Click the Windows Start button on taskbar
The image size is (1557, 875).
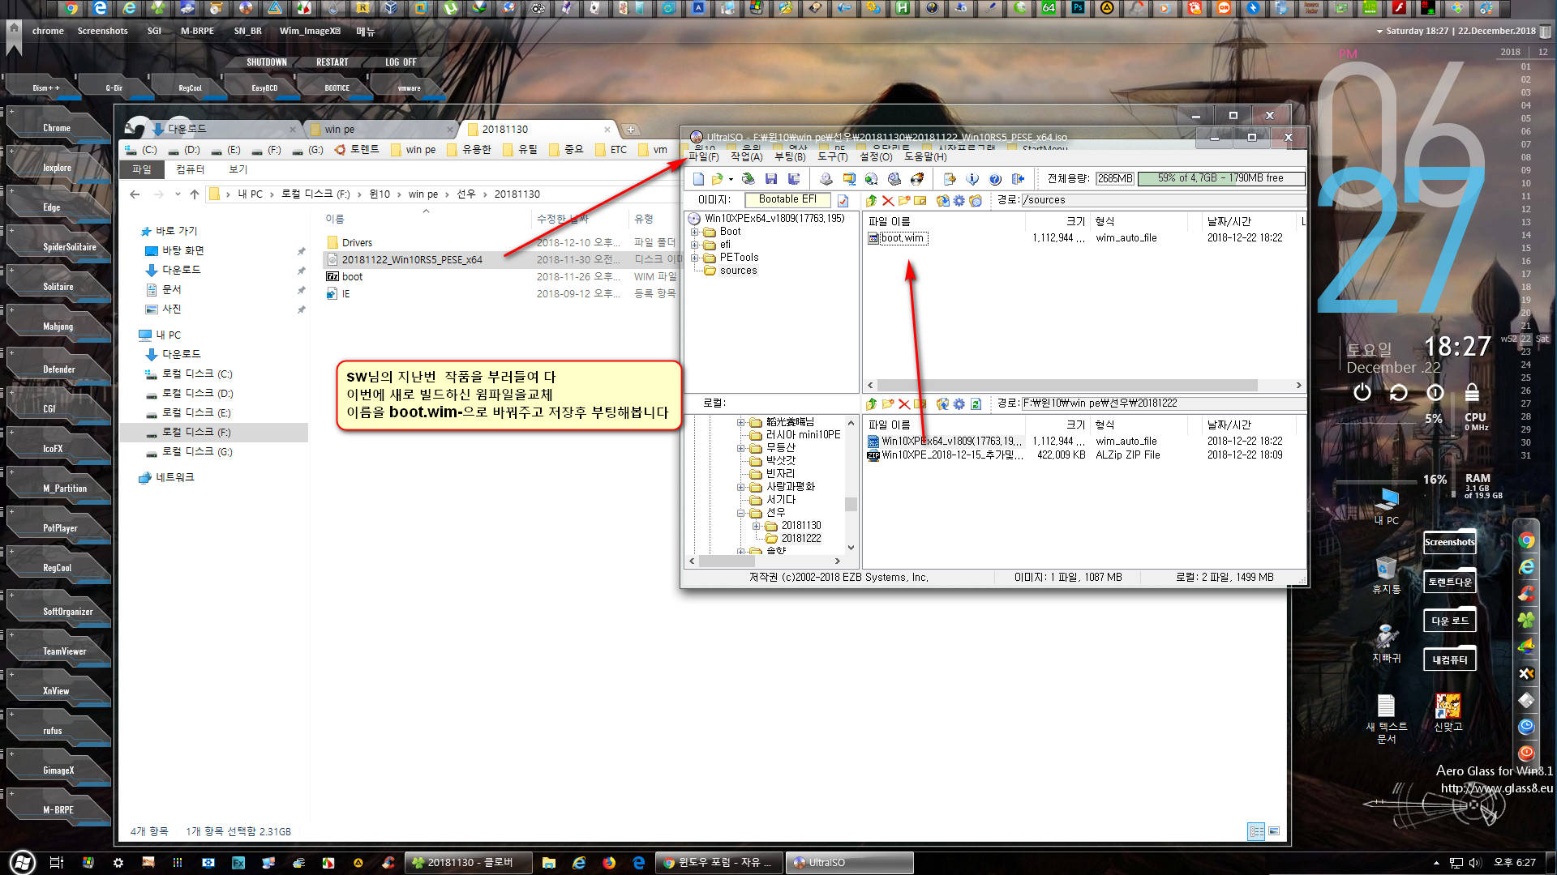click(x=22, y=863)
